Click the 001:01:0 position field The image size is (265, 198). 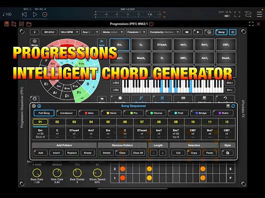49,32
